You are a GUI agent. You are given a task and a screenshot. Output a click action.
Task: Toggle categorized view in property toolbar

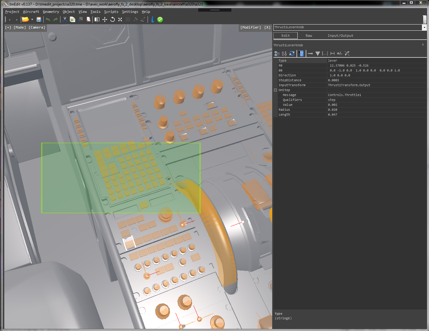click(277, 54)
